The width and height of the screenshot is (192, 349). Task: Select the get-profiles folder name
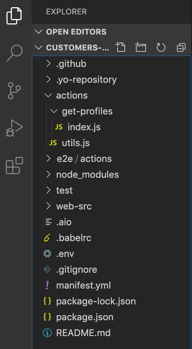[x=87, y=111]
